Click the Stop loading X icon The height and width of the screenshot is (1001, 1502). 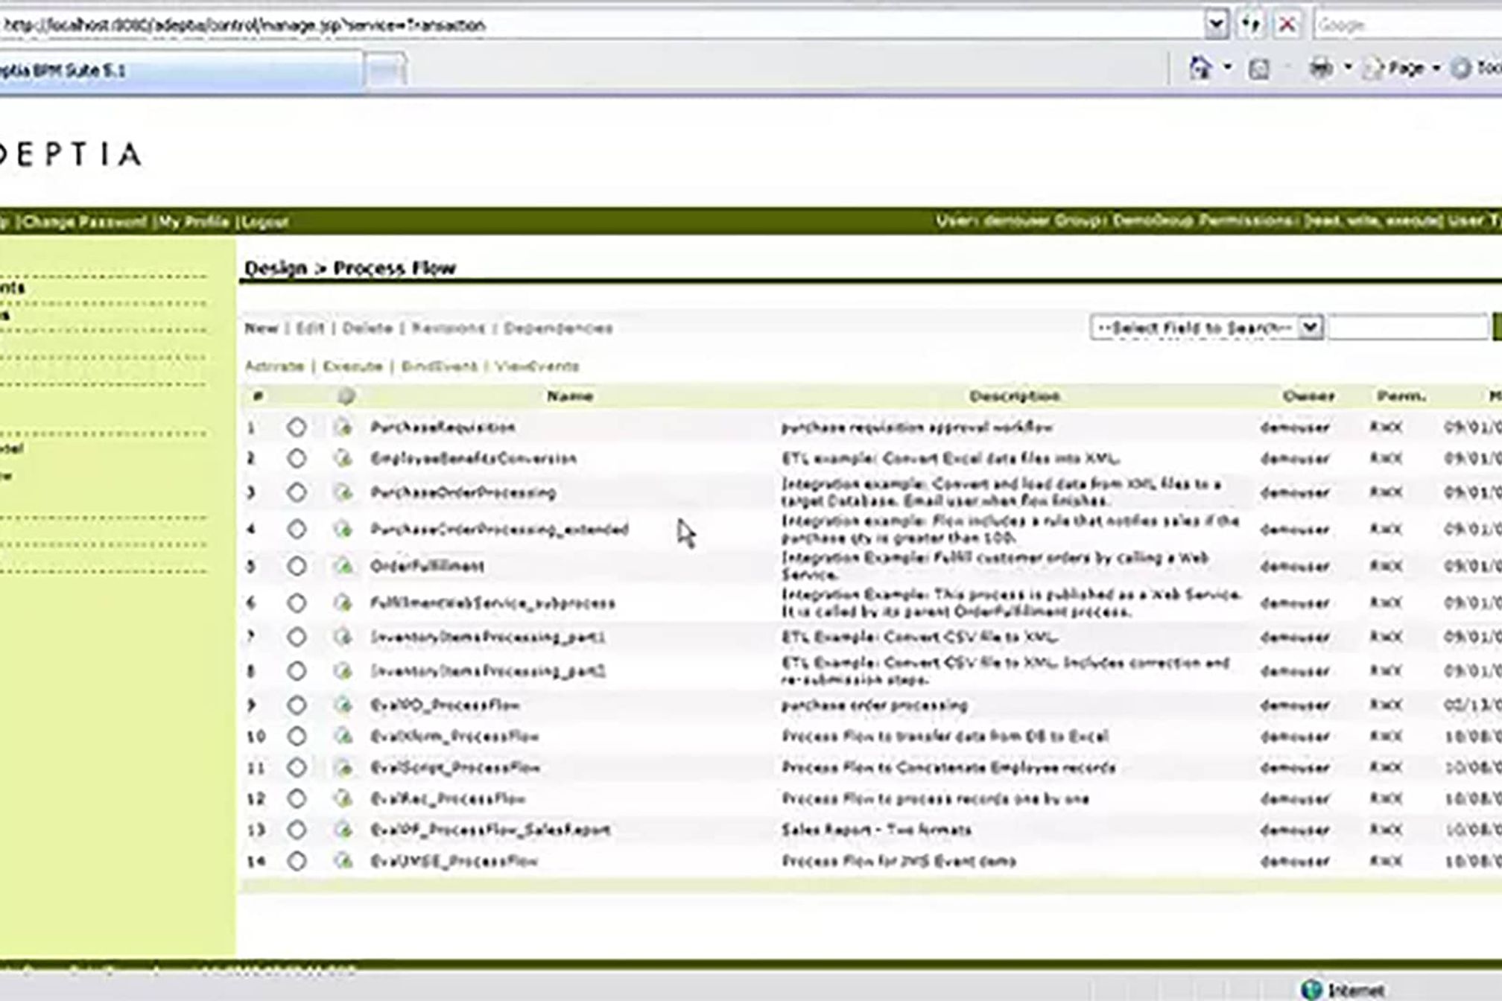point(1287,25)
